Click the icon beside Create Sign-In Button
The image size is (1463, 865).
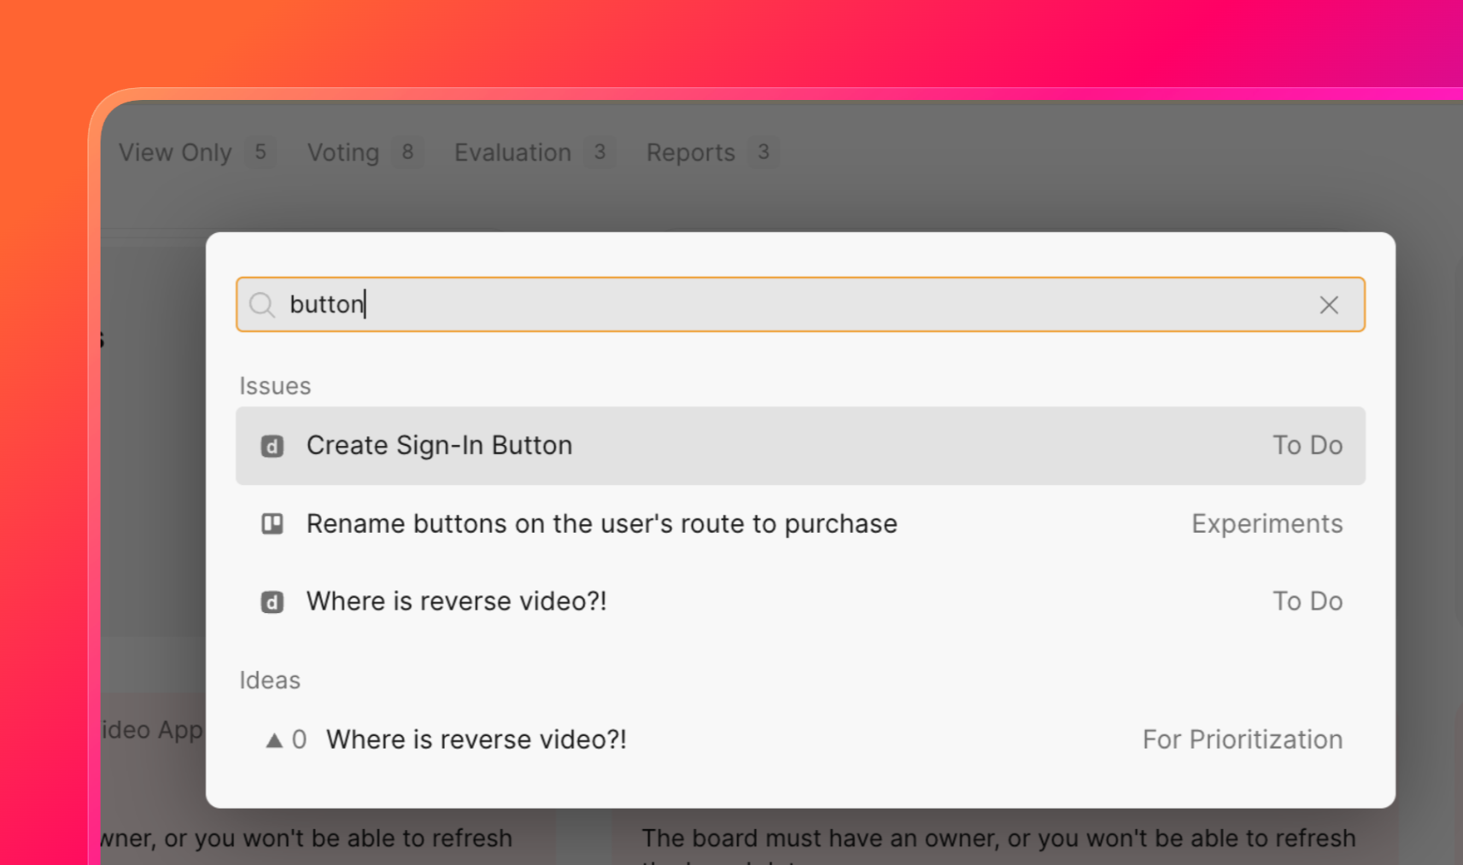272,446
